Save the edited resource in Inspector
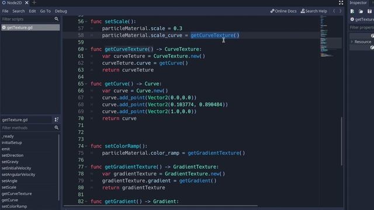The height and width of the screenshot is (210, 374). 369,11
